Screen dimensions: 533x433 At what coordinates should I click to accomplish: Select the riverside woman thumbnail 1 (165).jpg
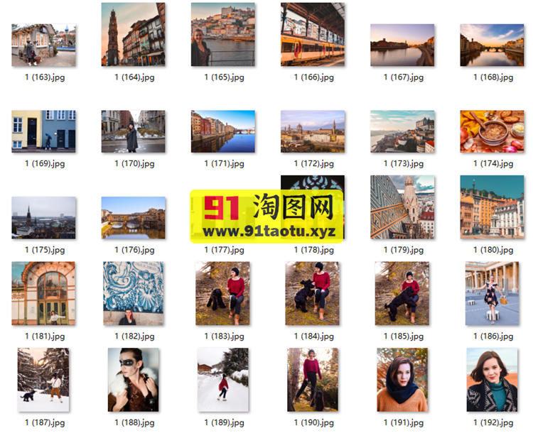coord(223,34)
